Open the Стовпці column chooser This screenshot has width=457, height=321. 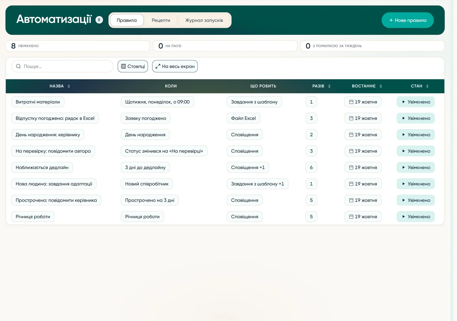[x=133, y=66]
